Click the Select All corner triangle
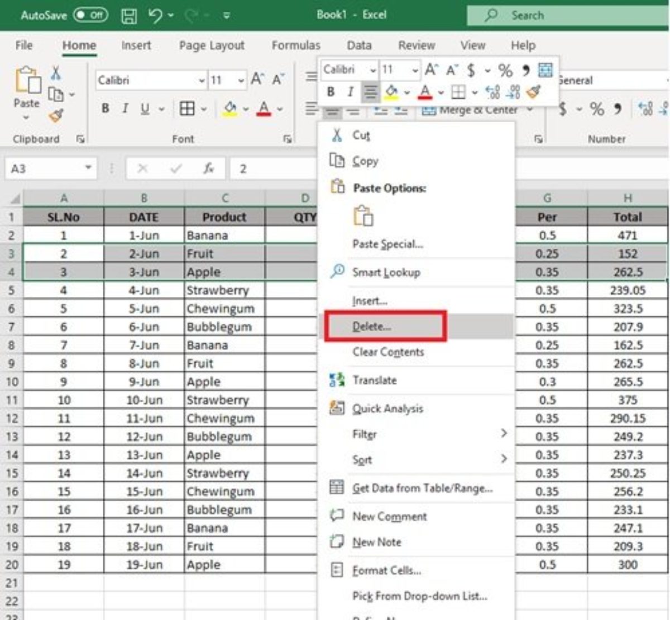This screenshot has width=670, height=620. tap(15, 198)
